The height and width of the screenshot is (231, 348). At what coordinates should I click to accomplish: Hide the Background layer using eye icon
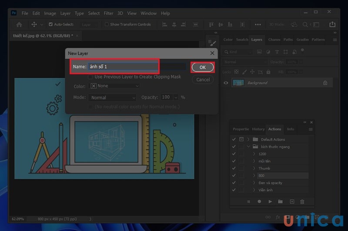(225, 82)
